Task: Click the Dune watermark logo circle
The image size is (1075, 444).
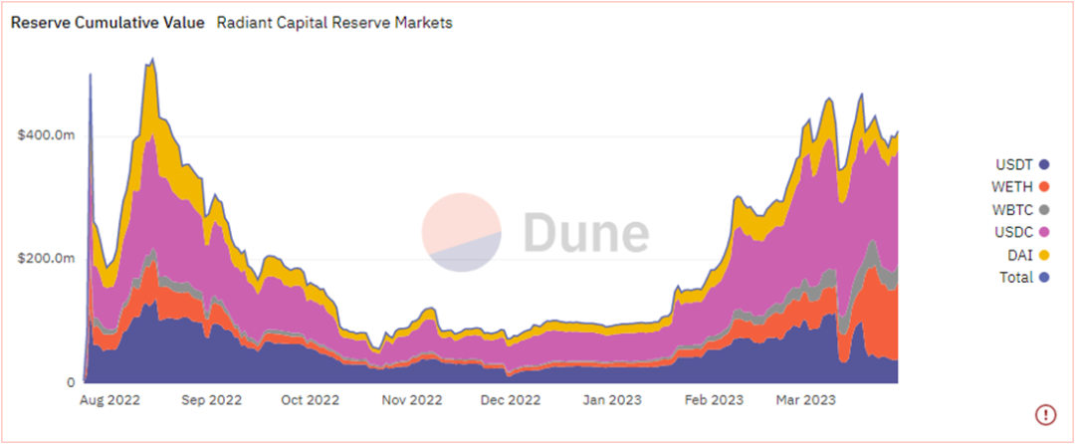Action: [x=462, y=232]
